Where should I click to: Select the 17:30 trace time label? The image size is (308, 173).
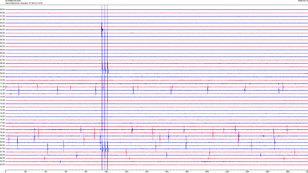point(2,126)
